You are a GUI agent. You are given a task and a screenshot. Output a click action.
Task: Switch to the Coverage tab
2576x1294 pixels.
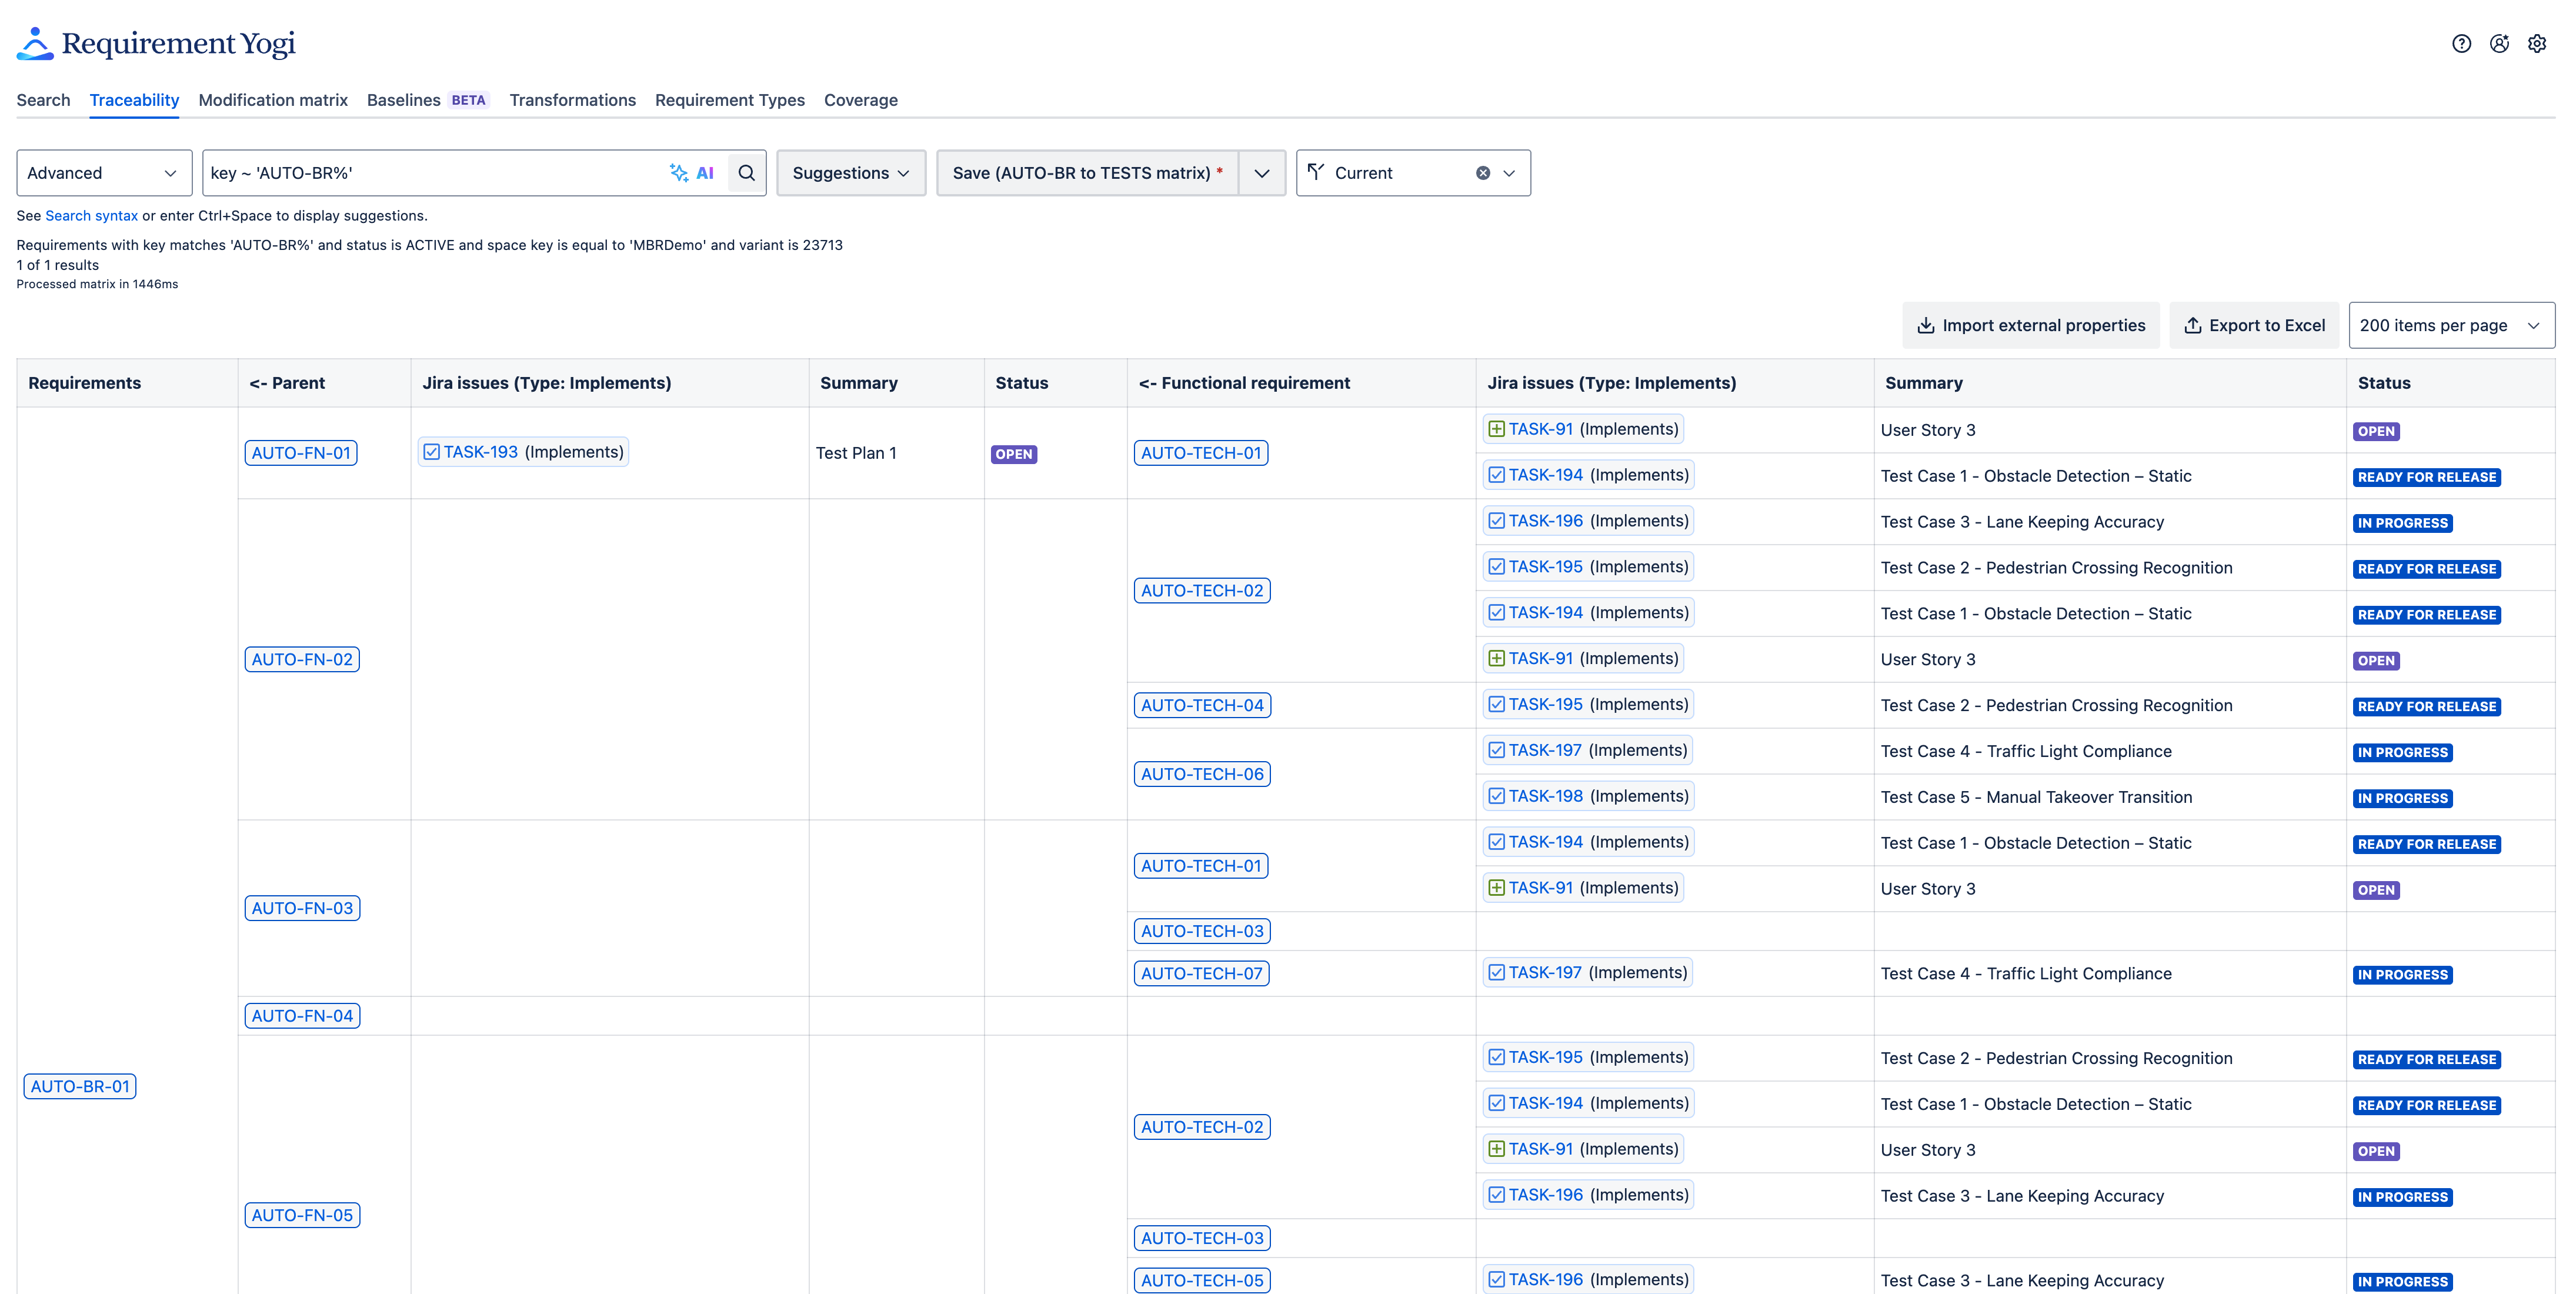pyautogui.click(x=860, y=100)
